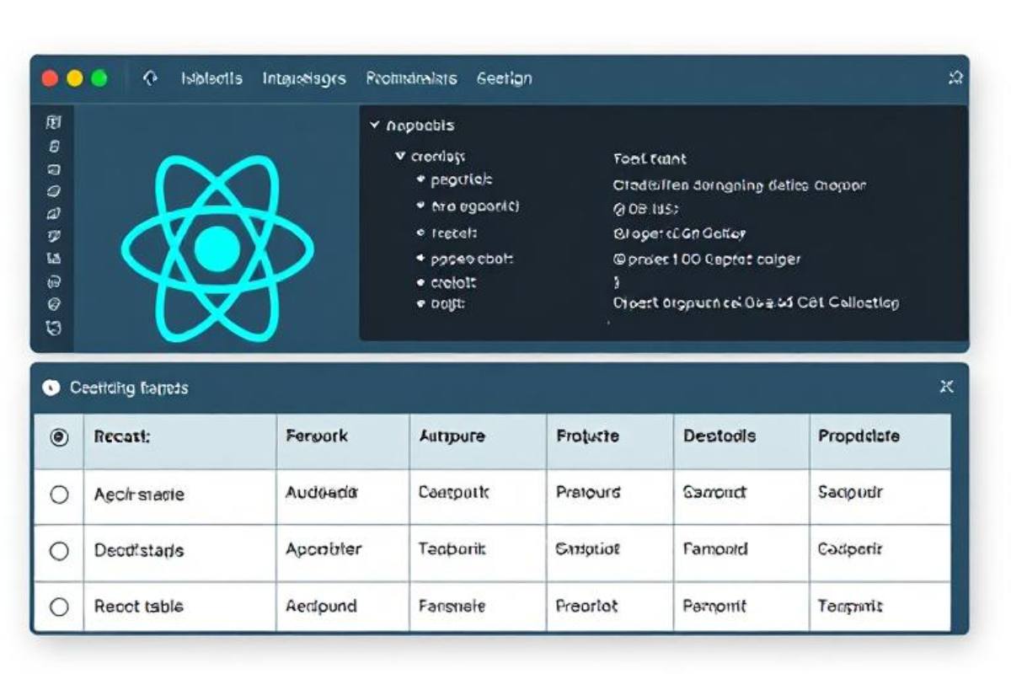Click the 'Autnpure' column header

pyautogui.click(x=478, y=441)
